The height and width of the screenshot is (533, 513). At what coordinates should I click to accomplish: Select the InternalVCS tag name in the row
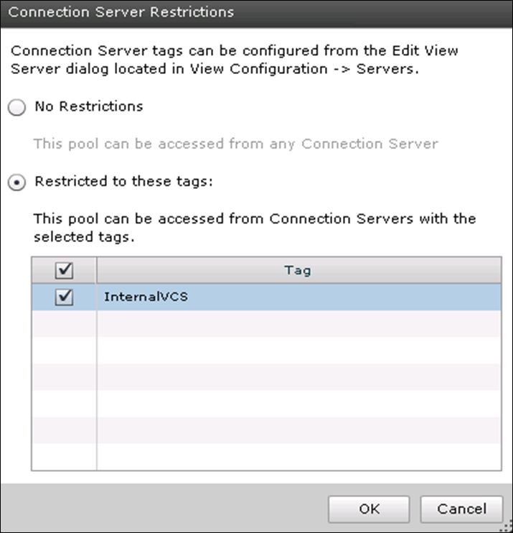[x=146, y=297]
